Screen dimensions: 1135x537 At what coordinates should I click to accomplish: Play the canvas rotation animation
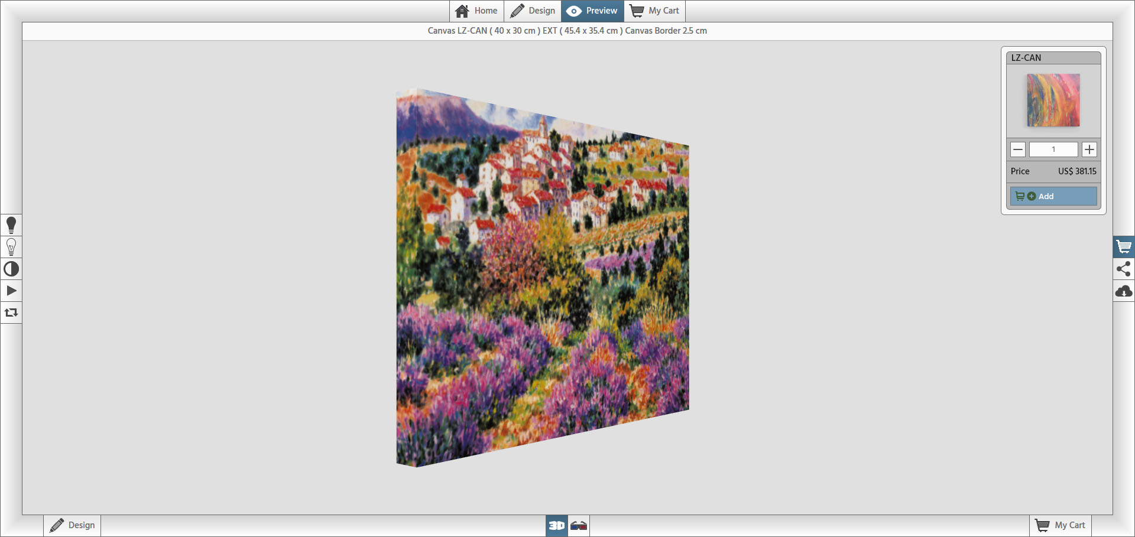click(x=11, y=291)
